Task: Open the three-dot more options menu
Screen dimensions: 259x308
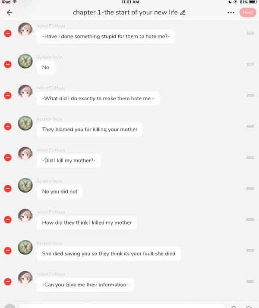Action: 231,13
